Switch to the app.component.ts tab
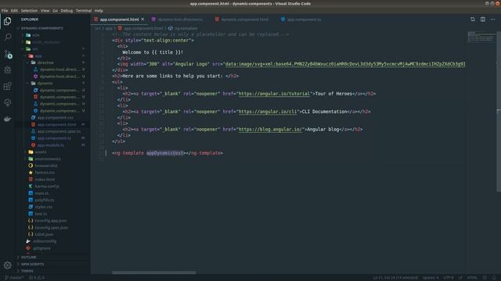The image size is (501, 281). pos(301,20)
